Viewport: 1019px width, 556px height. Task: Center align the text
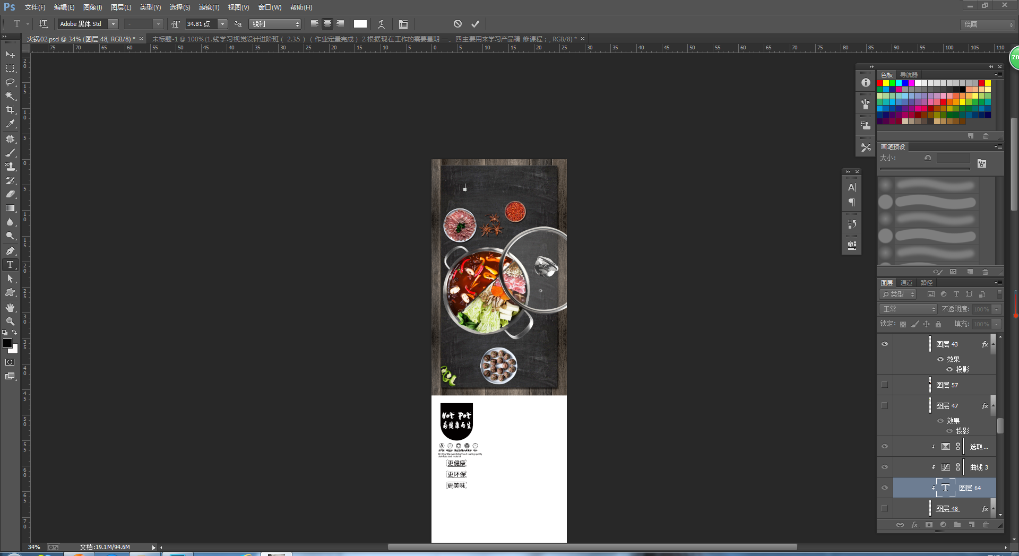point(327,24)
